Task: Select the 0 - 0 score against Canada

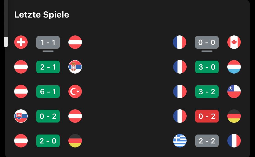Action: click(x=207, y=42)
